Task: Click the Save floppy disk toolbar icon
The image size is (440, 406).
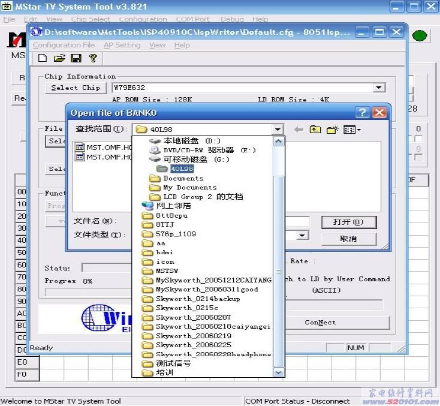Action: 76,58
